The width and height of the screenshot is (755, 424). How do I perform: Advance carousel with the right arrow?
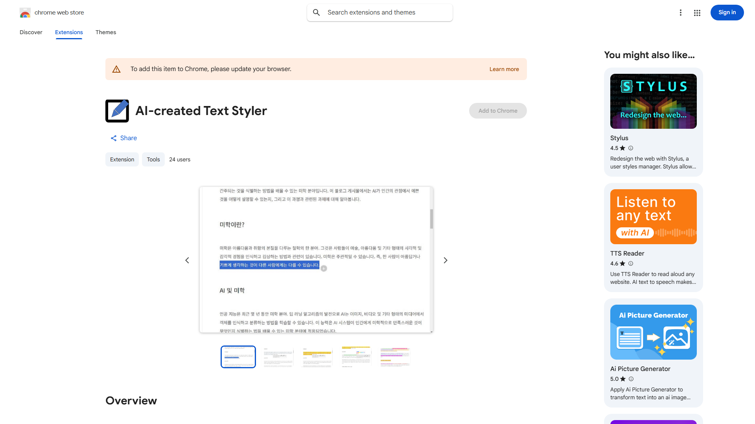tap(445, 260)
